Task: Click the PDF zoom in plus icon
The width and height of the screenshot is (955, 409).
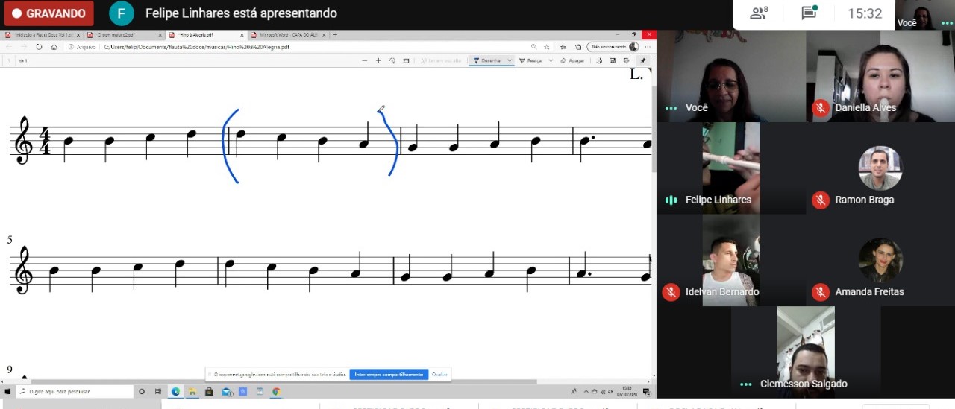Action: (x=378, y=60)
